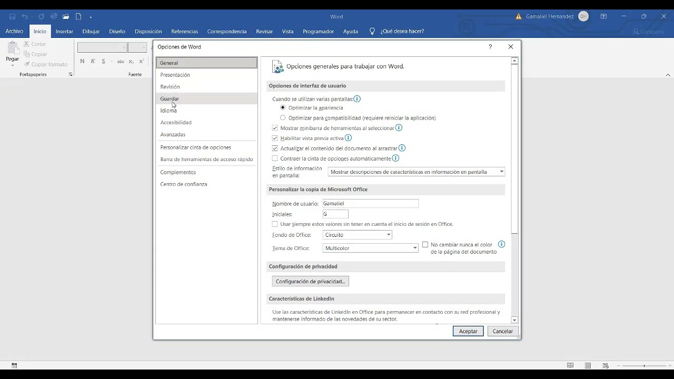
Task: Open the font size combo box
Action: (137, 47)
